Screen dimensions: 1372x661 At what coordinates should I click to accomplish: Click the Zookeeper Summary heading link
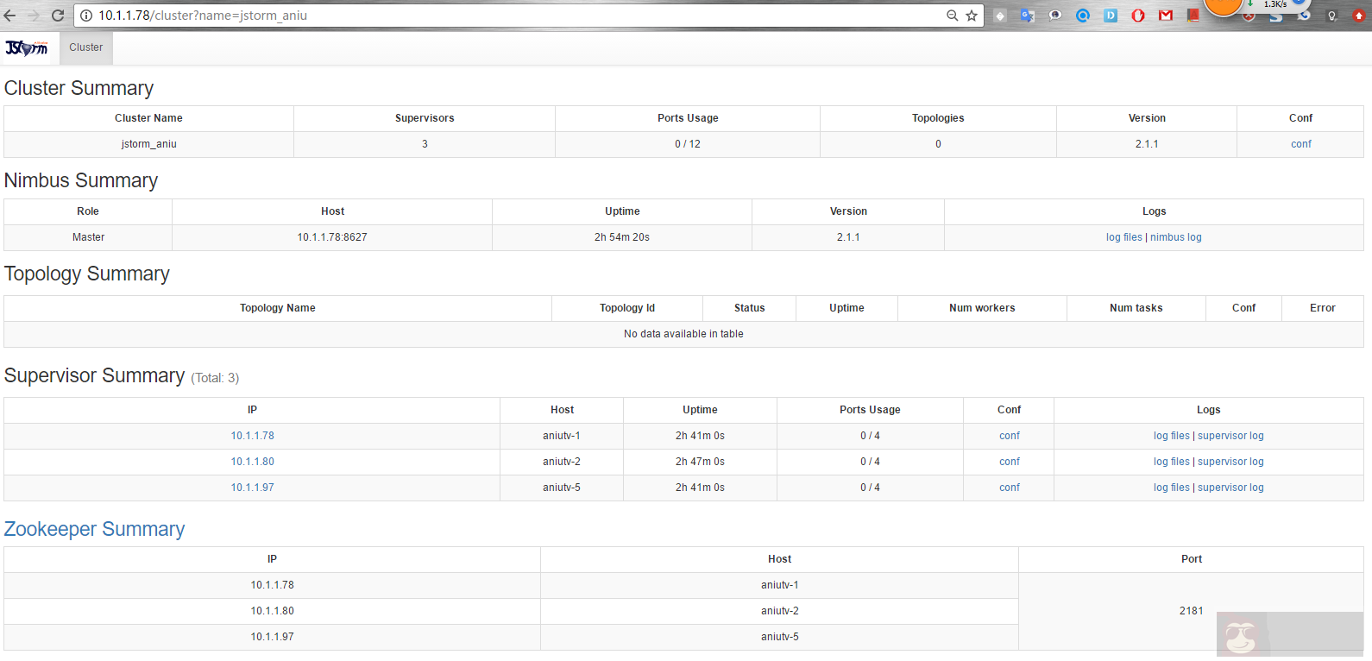click(94, 529)
